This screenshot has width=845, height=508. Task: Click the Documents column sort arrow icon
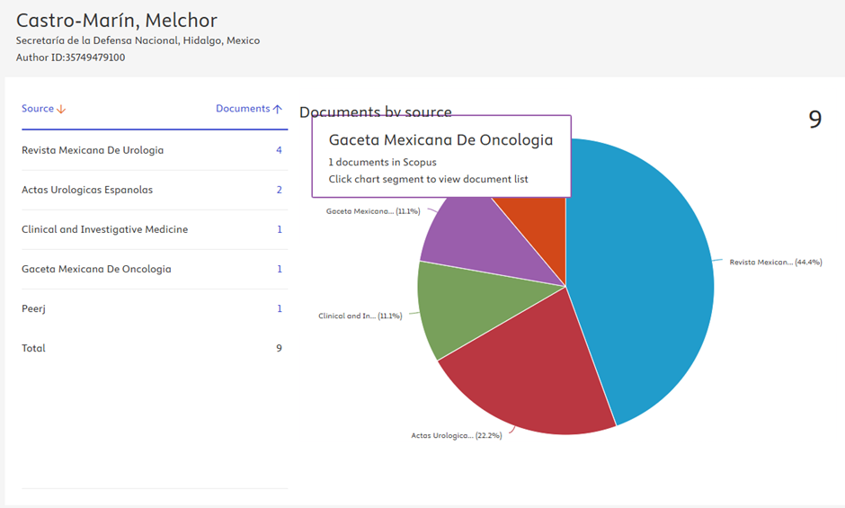coord(278,109)
